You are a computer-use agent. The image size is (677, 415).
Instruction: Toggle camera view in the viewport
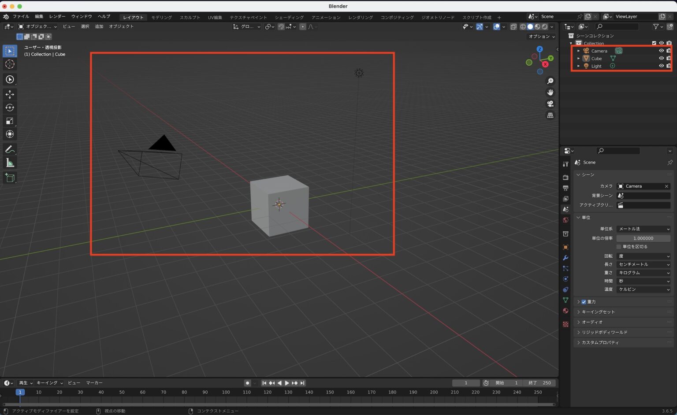pos(550,104)
